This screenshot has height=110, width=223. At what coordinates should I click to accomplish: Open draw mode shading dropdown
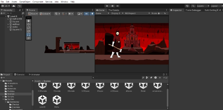[x=80, y=14]
